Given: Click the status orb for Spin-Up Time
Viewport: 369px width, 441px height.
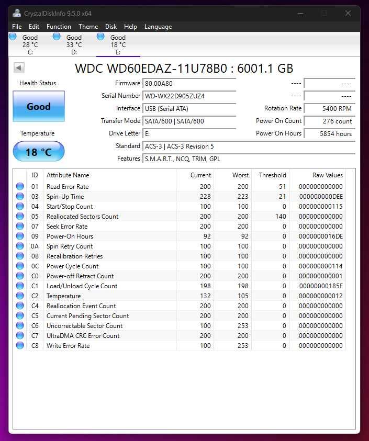Looking at the screenshot, I should [x=20, y=196].
